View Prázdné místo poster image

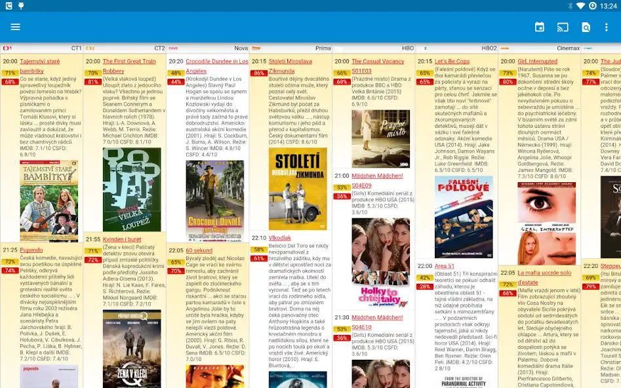coord(380,139)
